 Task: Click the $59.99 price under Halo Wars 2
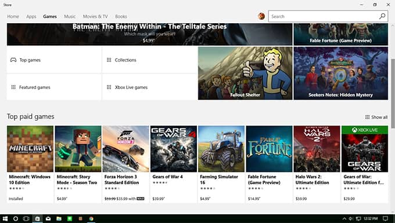[301, 199]
